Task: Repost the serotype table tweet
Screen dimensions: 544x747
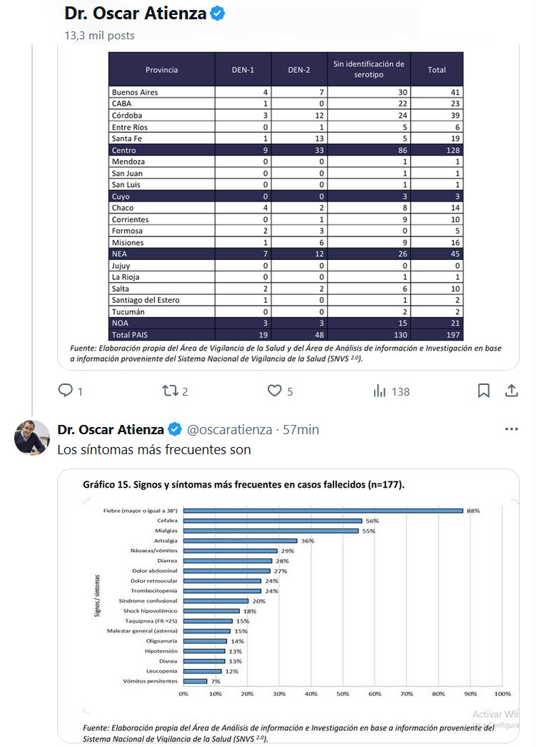Action: 170,391
